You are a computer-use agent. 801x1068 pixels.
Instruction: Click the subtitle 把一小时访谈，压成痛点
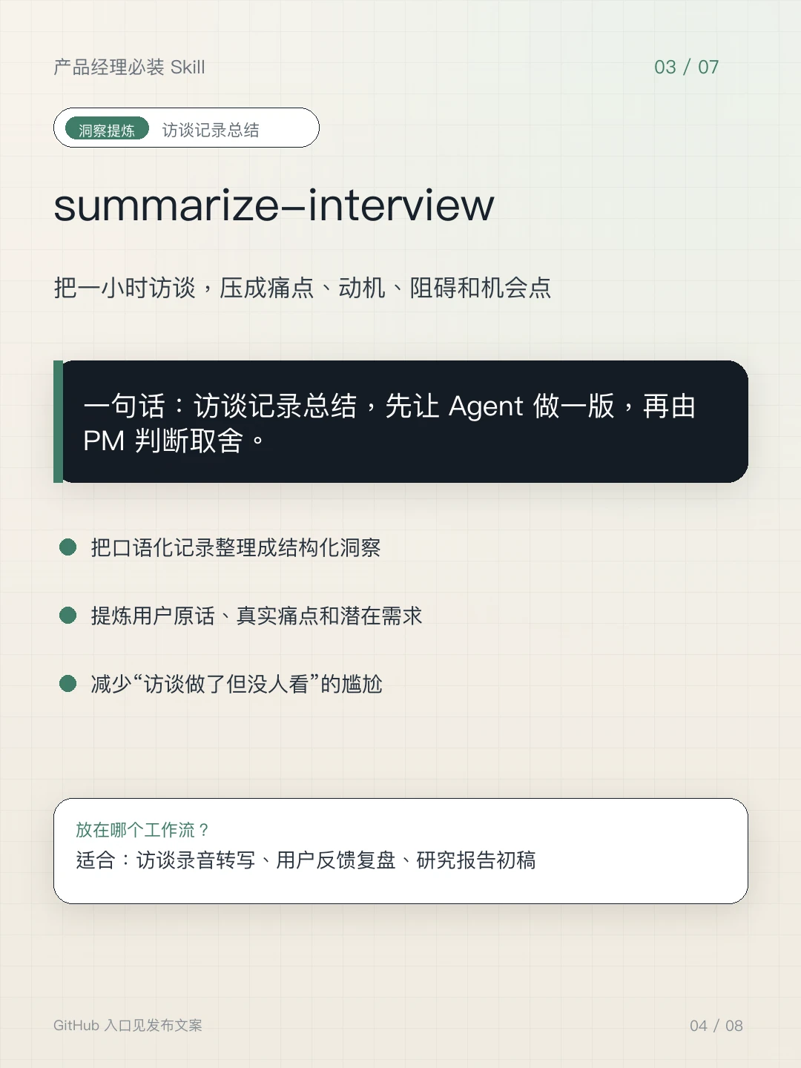(x=303, y=288)
